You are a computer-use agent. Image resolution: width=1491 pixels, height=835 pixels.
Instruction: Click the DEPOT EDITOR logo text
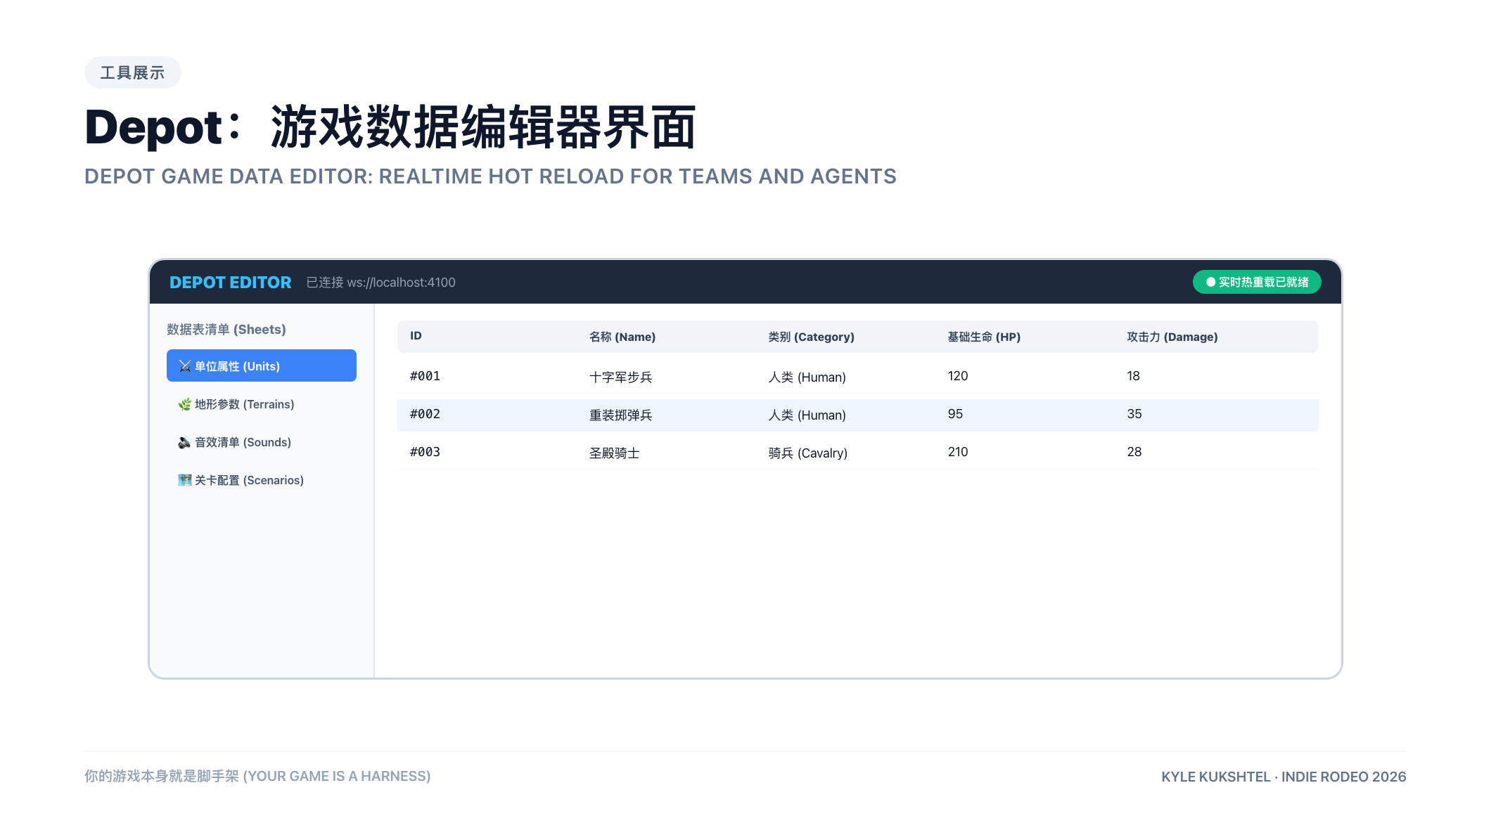click(x=230, y=283)
